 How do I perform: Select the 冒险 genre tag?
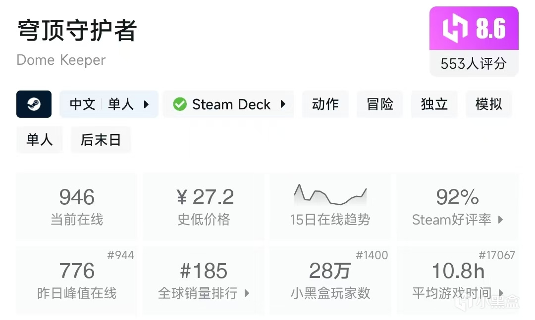point(380,104)
